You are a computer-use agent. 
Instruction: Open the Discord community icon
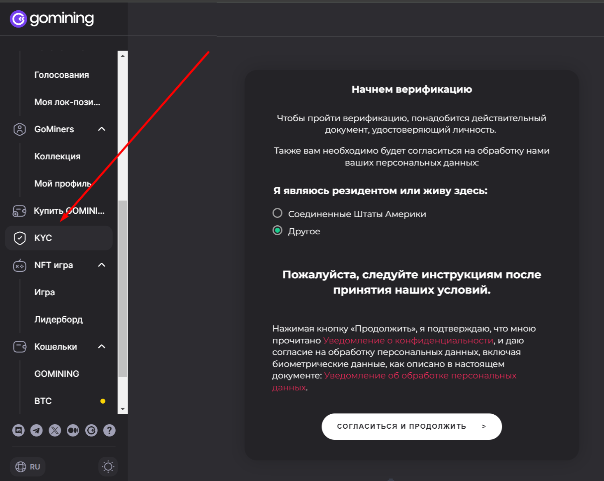pyautogui.click(x=19, y=430)
